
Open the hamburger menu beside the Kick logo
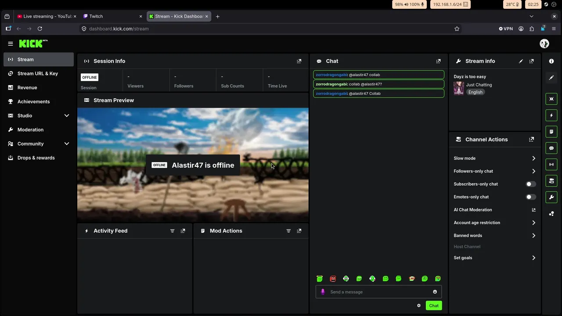11,43
